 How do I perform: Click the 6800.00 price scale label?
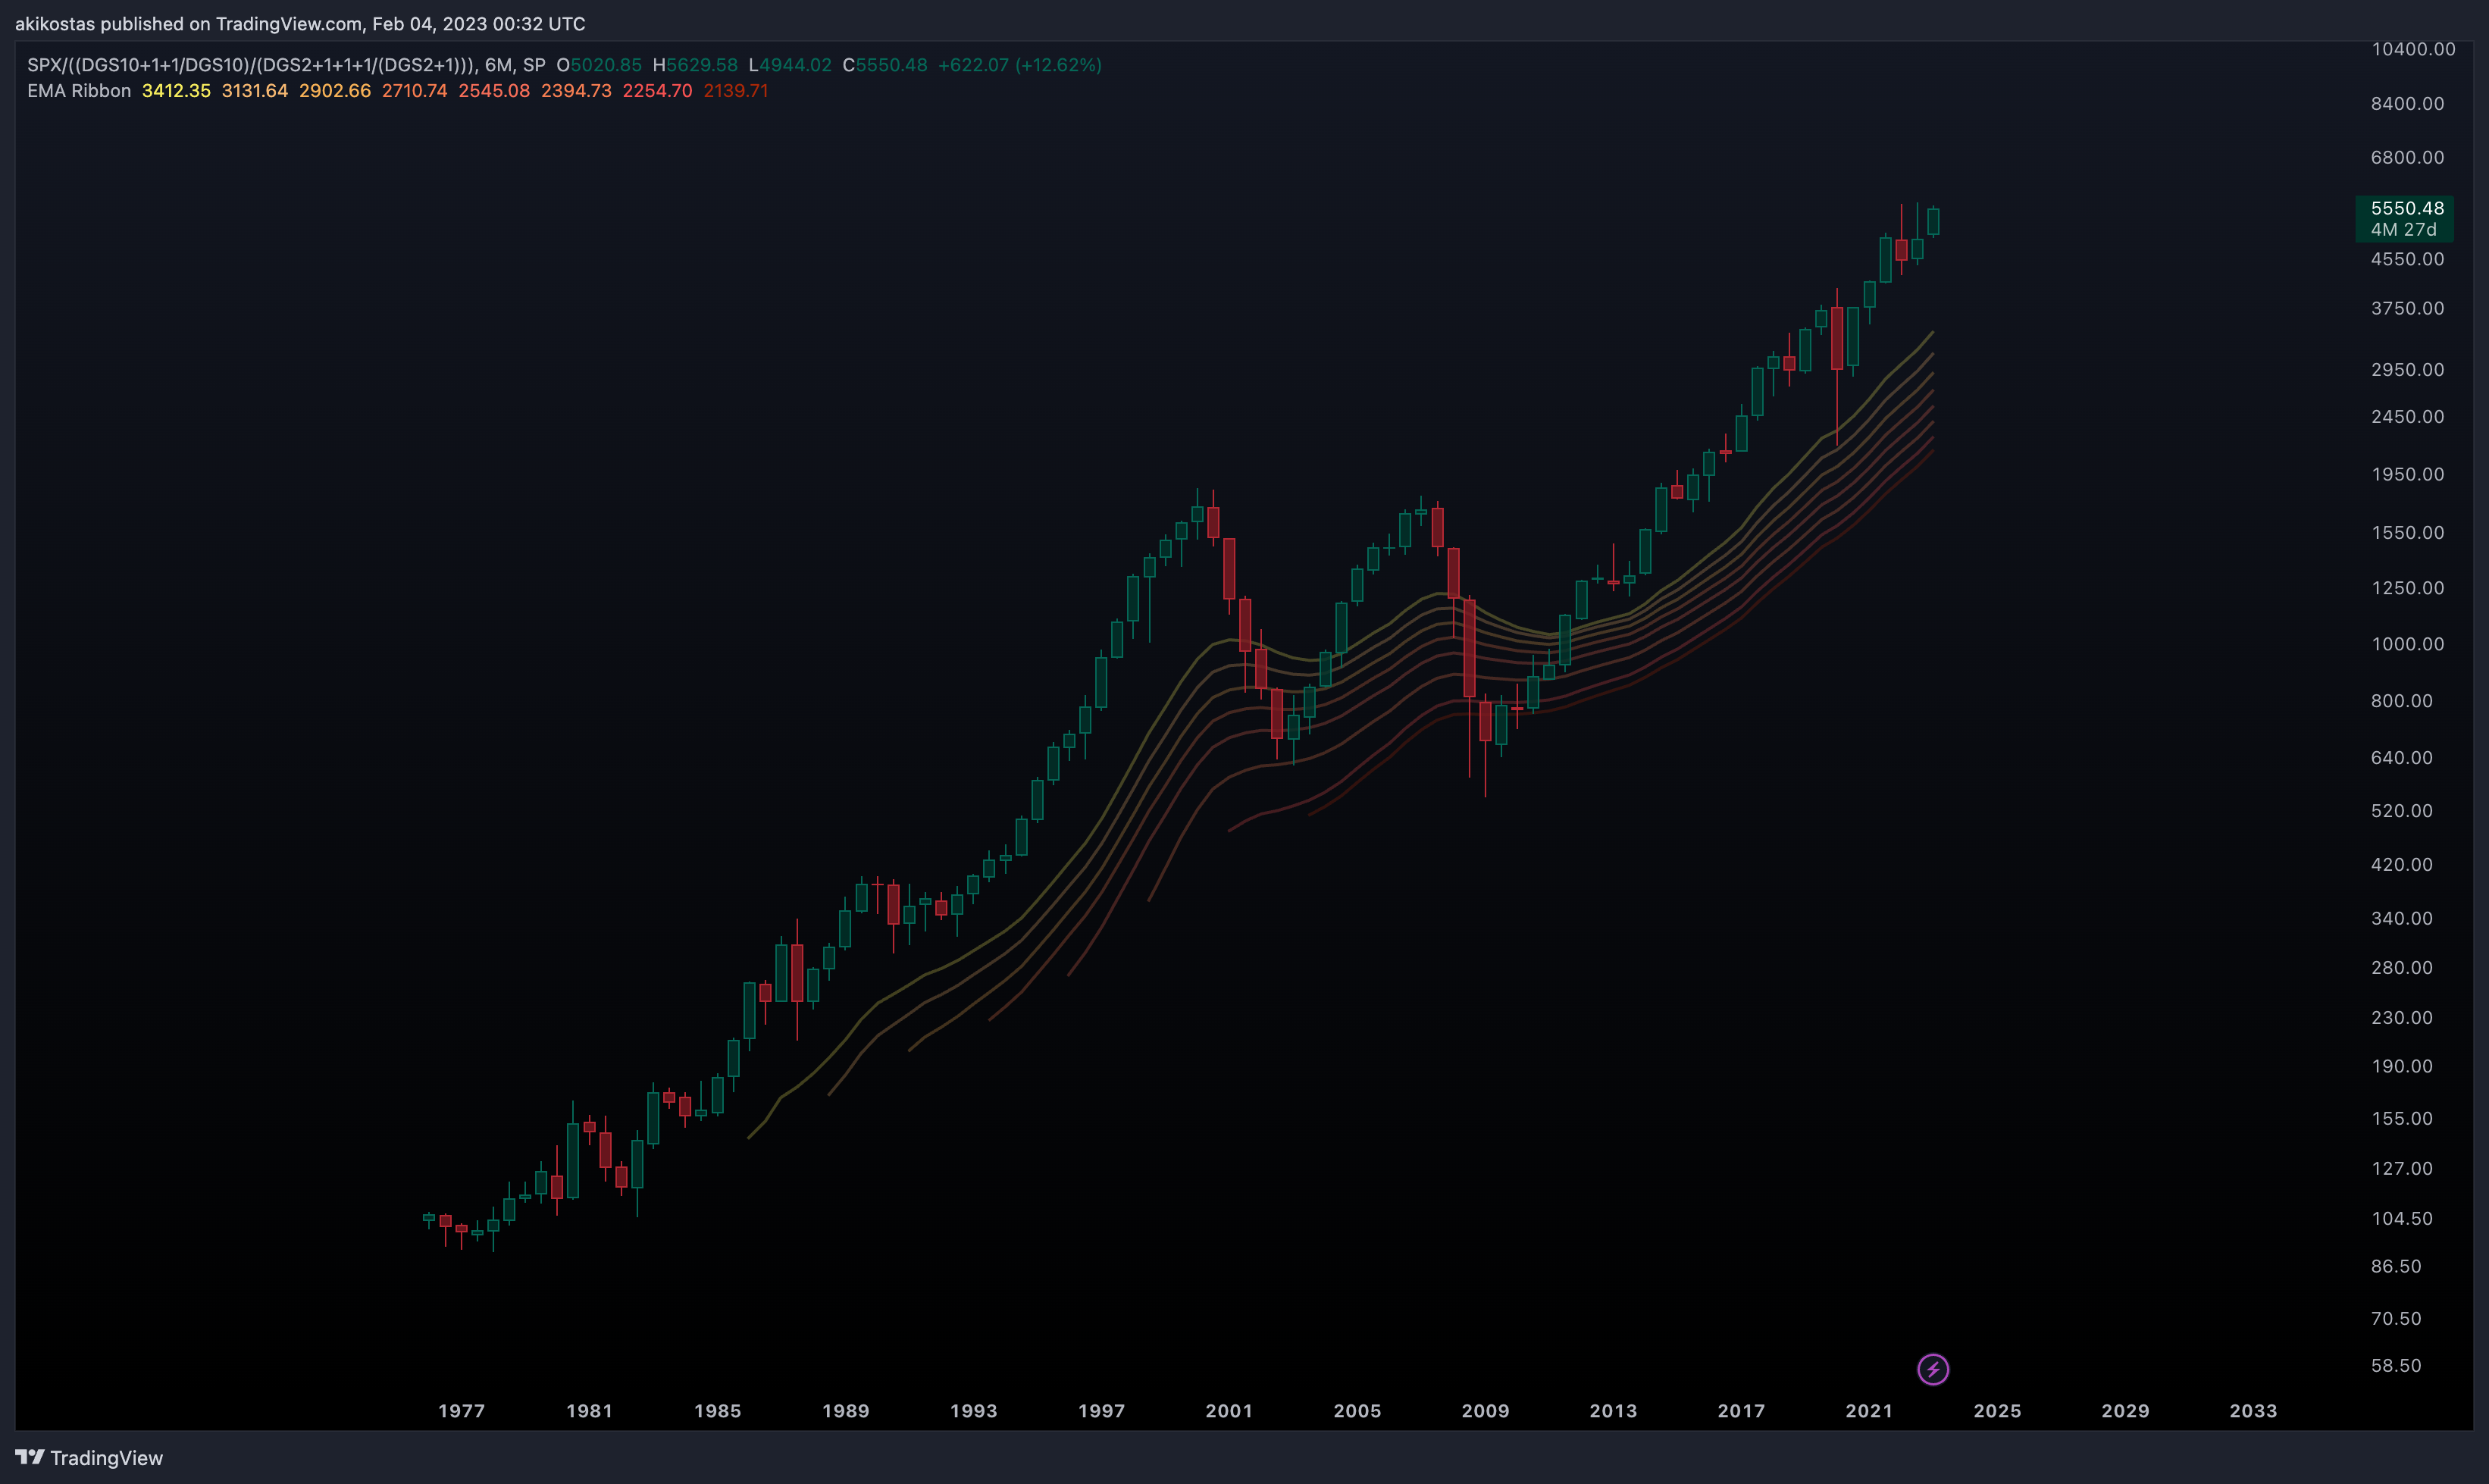tap(2407, 158)
